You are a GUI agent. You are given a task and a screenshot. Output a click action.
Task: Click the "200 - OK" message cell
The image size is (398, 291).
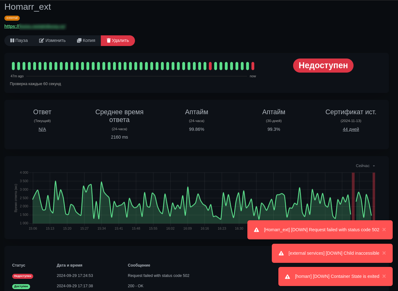(x=136, y=286)
